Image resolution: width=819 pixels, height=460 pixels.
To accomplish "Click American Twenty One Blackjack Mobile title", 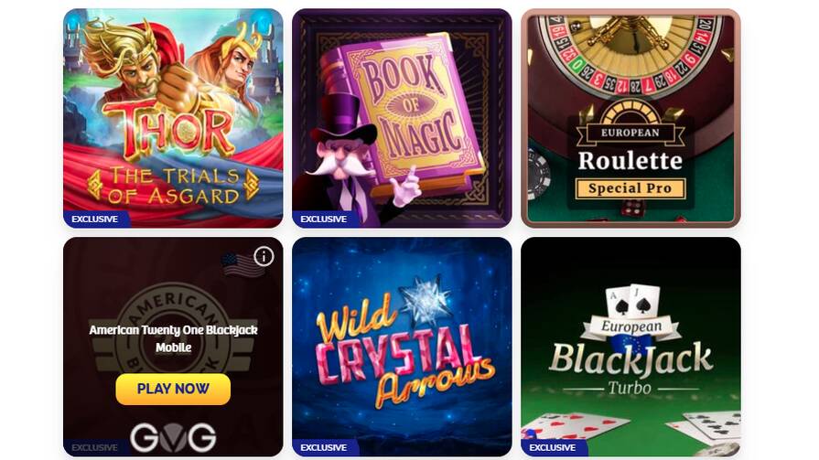I will (173, 338).
